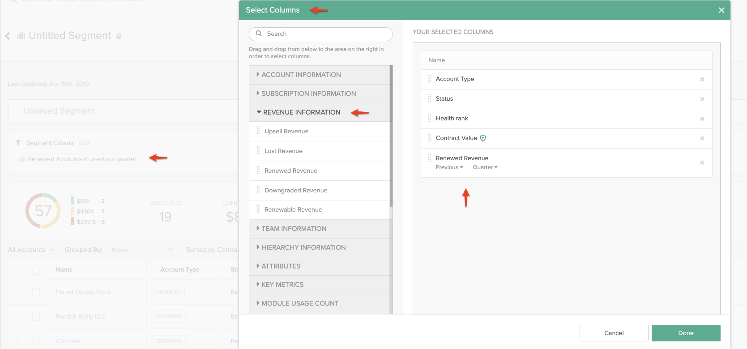Click the health score 57 donut chart
The height and width of the screenshot is (349, 747).
click(x=43, y=211)
